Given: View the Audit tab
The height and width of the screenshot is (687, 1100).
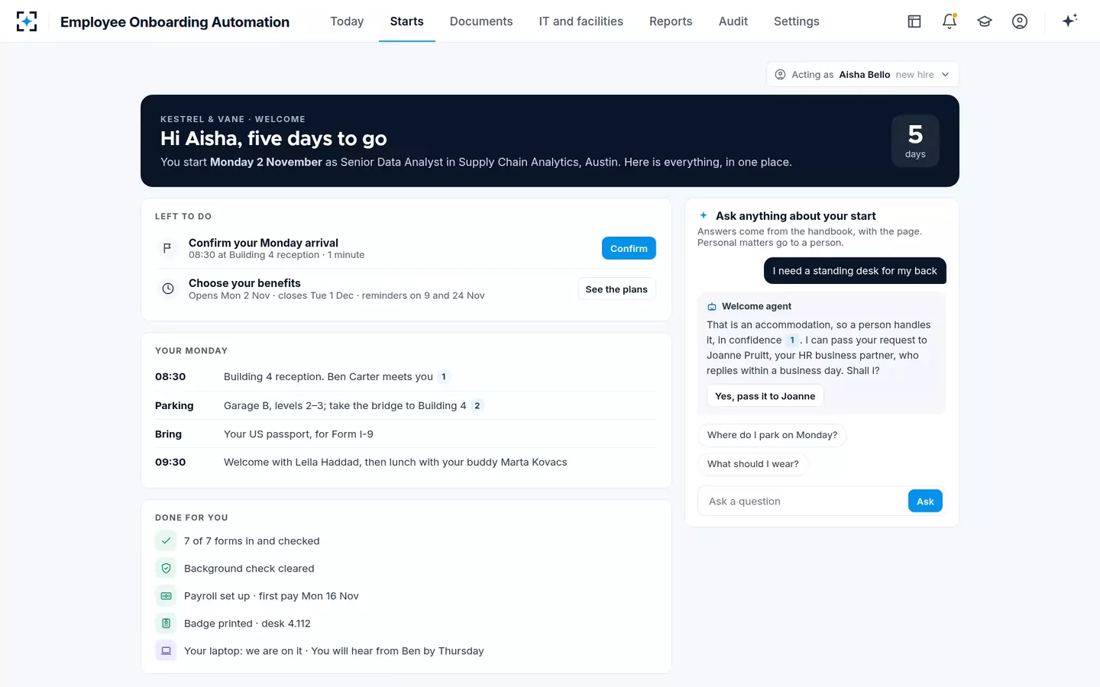Looking at the screenshot, I should point(733,21).
